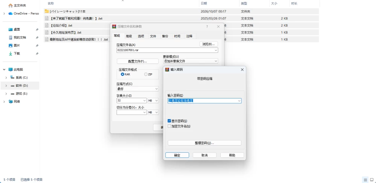Click the 取消 button in password dialog

pos(205,155)
